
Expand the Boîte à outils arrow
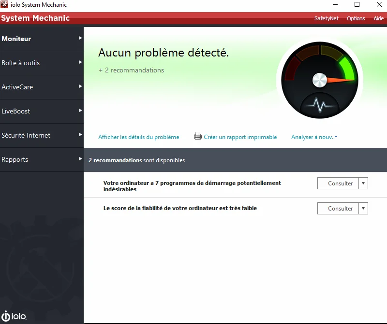80,62
